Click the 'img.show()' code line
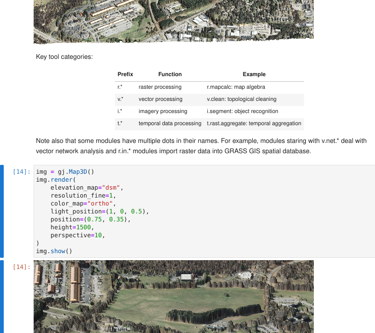The height and width of the screenshot is (333, 375). (x=54, y=251)
